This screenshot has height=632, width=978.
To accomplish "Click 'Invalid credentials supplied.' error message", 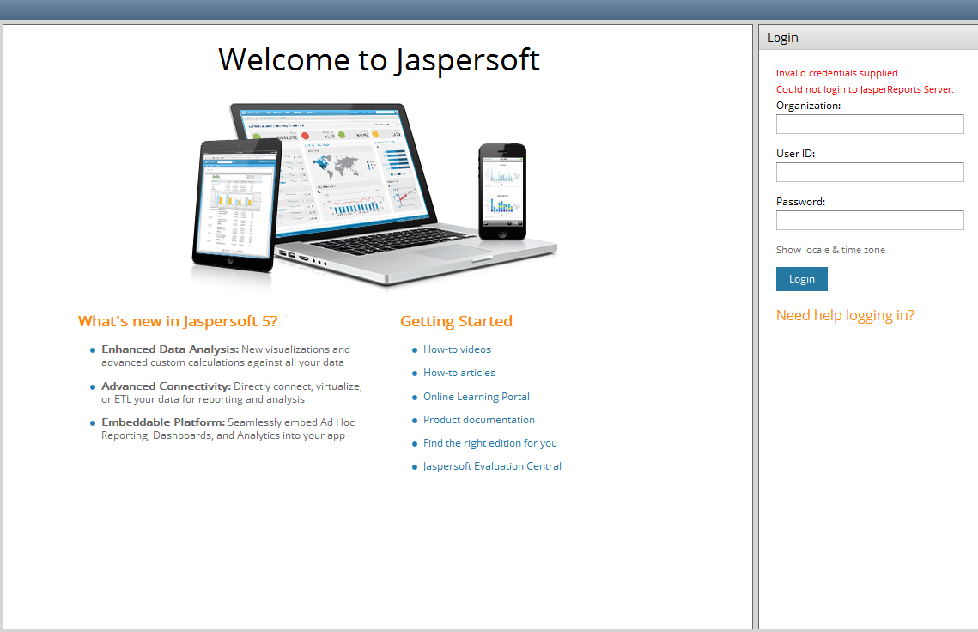I will [838, 73].
